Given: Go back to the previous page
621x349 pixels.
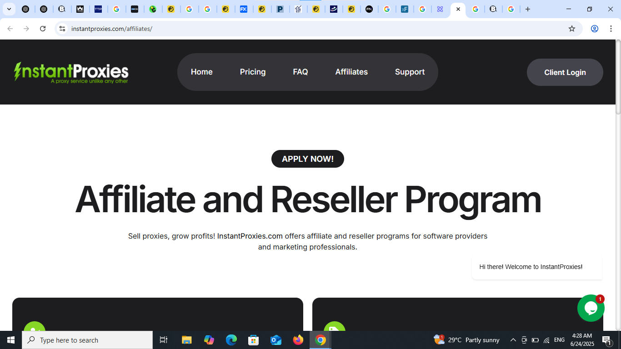Looking at the screenshot, I should tap(10, 29).
